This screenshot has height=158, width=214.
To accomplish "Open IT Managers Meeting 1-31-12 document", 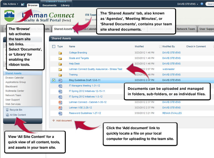I will [x=84, y=86].
